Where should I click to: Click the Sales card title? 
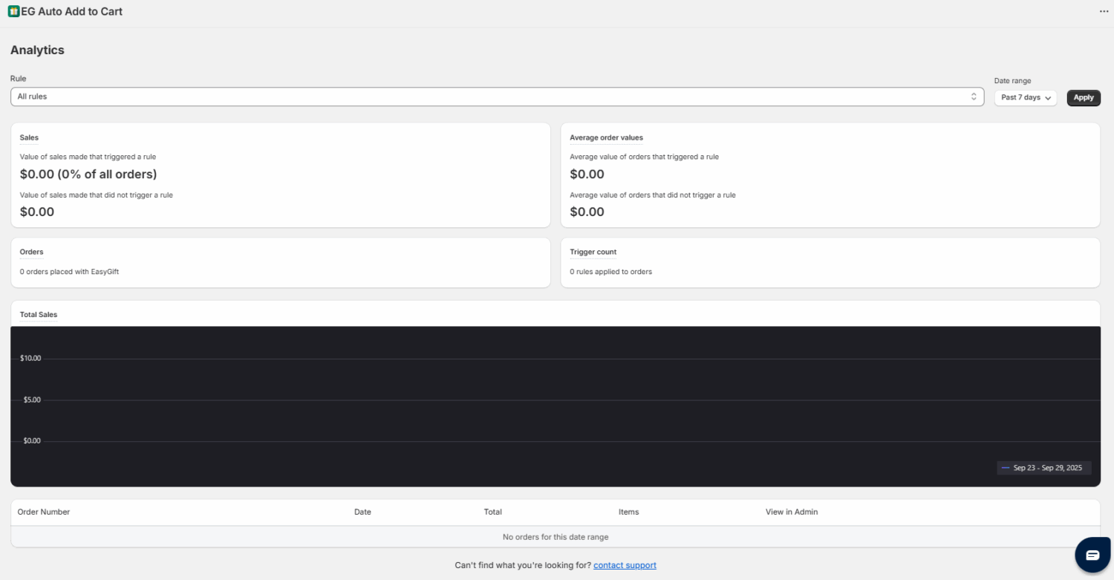click(29, 137)
